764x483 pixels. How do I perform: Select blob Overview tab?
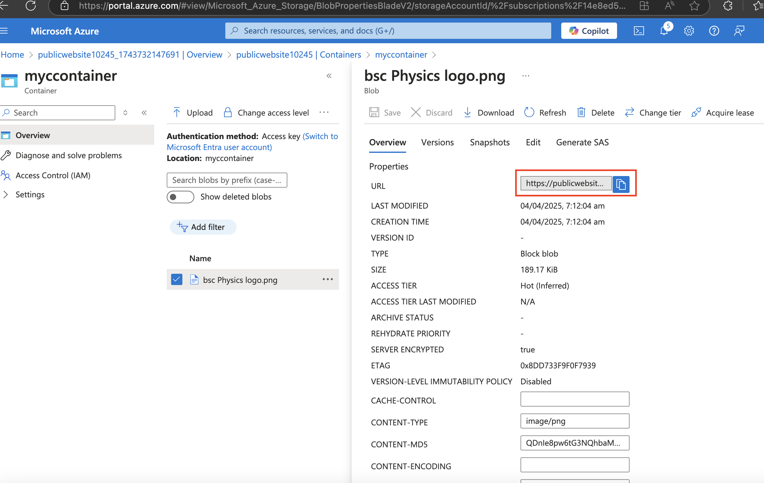[387, 143]
